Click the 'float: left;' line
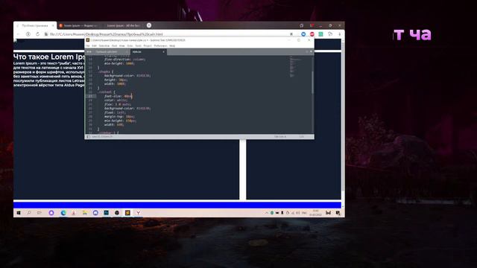Screen dimensions: 477x268 pyautogui.click(x=115, y=112)
